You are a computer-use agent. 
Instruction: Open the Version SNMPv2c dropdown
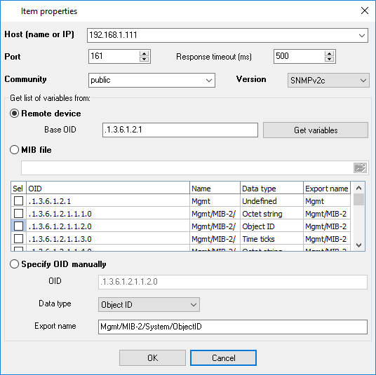[x=363, y=81]
